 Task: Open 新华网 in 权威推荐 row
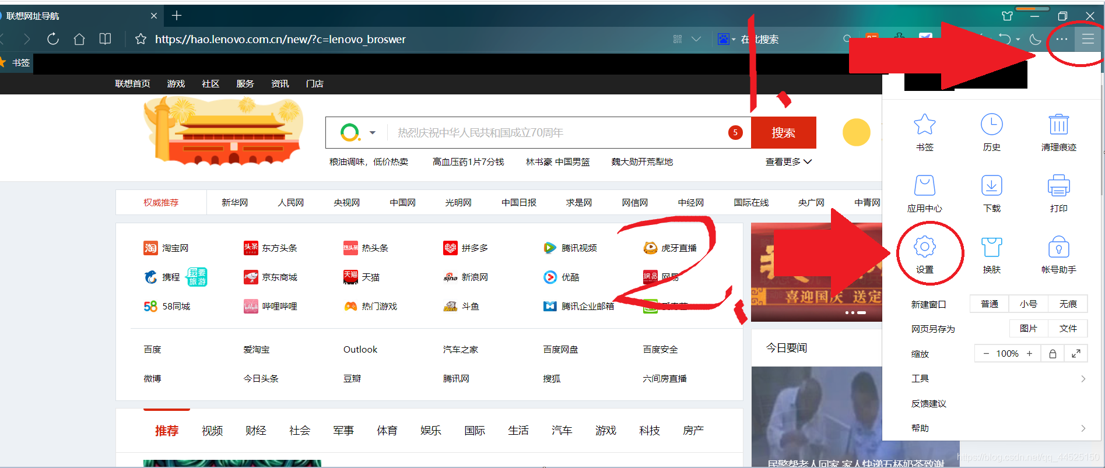click(234, 202)
